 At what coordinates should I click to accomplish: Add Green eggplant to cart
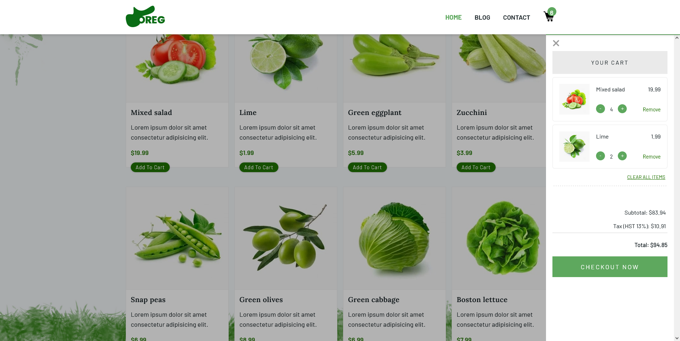coord(367,167)
